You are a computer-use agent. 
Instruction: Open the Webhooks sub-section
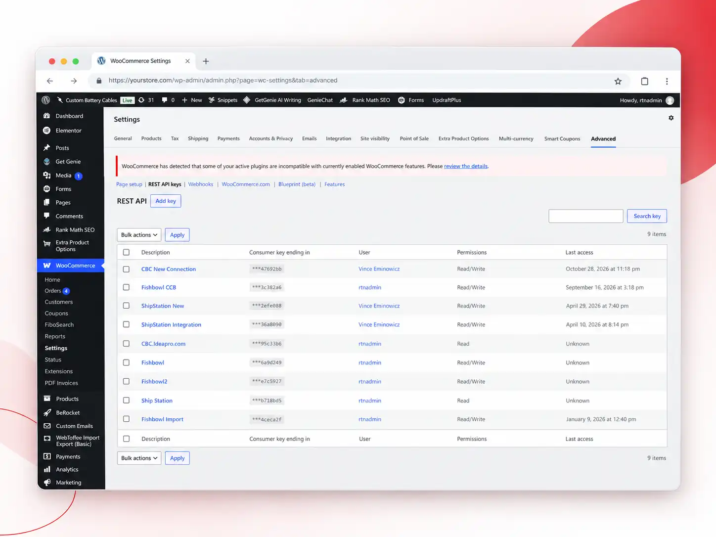pyautogui.click(x=201, y=184)
